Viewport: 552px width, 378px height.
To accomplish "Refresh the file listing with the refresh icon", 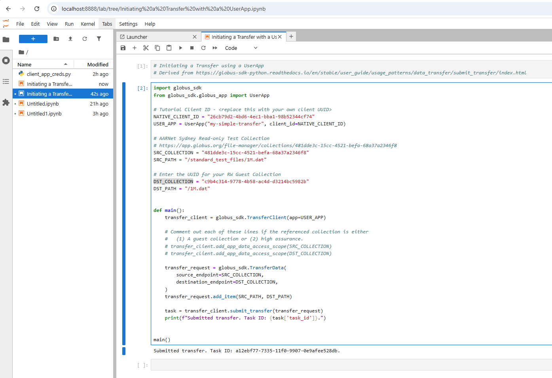I will coord(84,38).
